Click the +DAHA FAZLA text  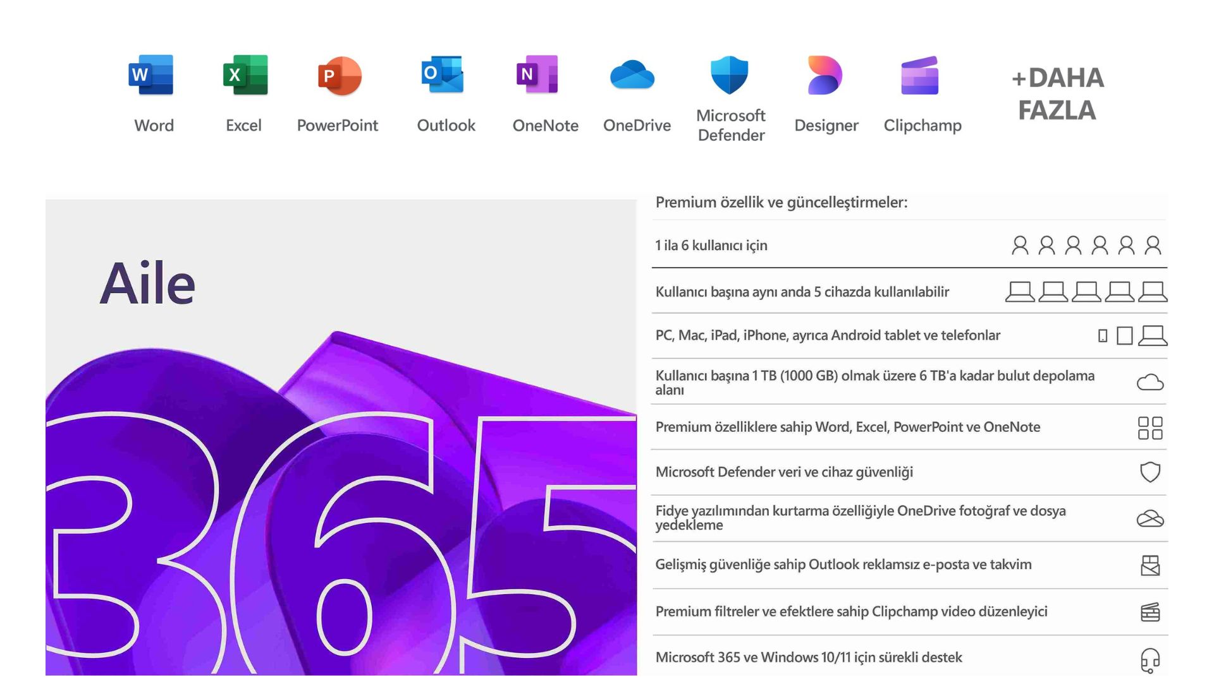click(x=1057, y=94)
